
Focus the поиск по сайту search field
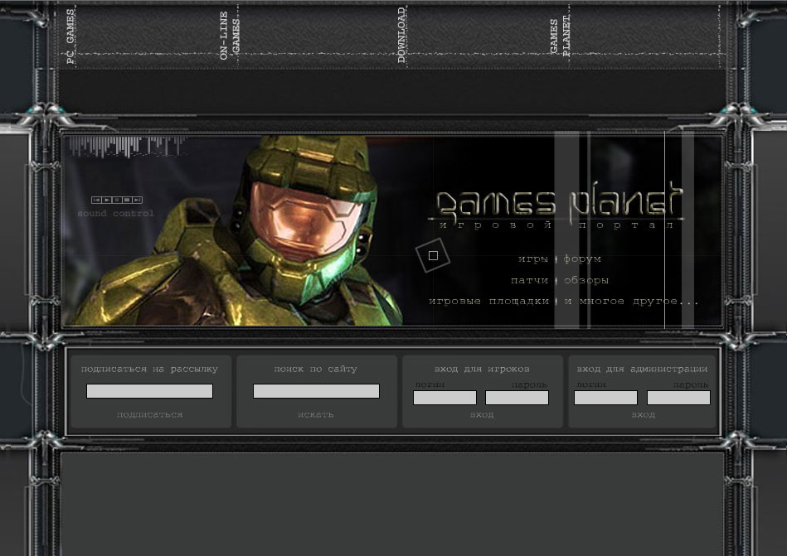pyautogui.click(x=316, y=391)
